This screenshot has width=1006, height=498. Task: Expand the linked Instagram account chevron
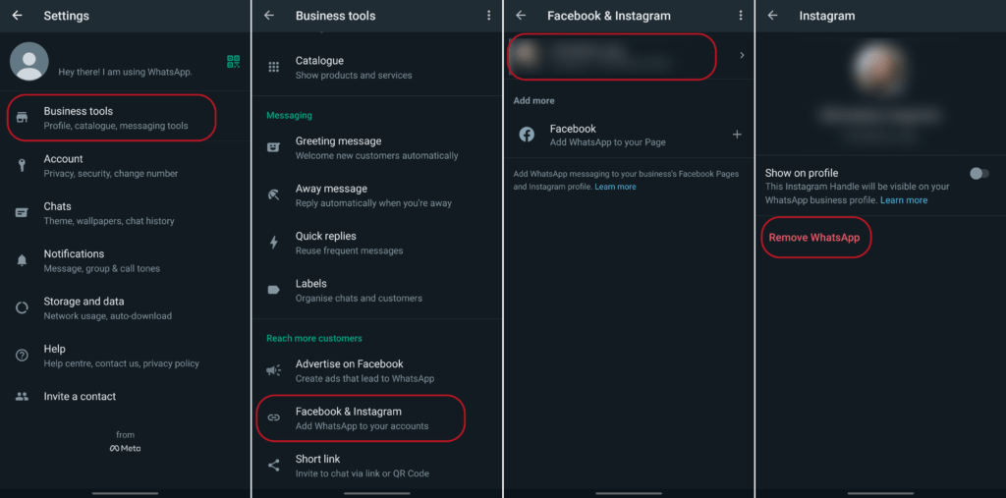tap(742, 56)
